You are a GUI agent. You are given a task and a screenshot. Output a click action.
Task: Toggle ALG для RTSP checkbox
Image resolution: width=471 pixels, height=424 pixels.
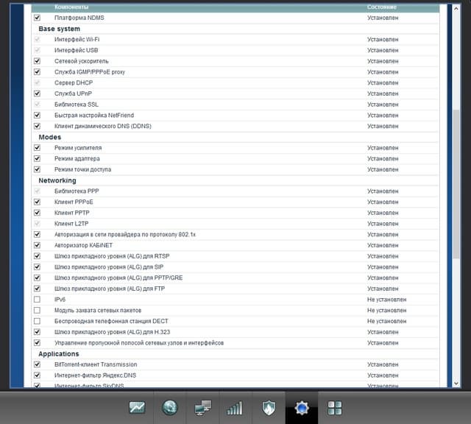point(37,256)
